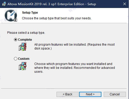This screenshot has height=99, width=129.
Task: Click the bold Custom option label
Action: (24, 59)
